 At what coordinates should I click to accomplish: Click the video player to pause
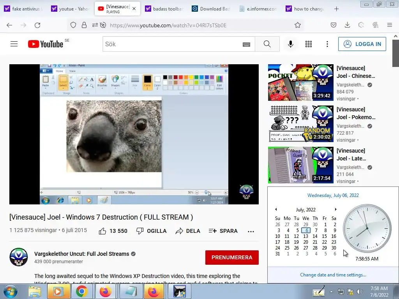point(134,134)
